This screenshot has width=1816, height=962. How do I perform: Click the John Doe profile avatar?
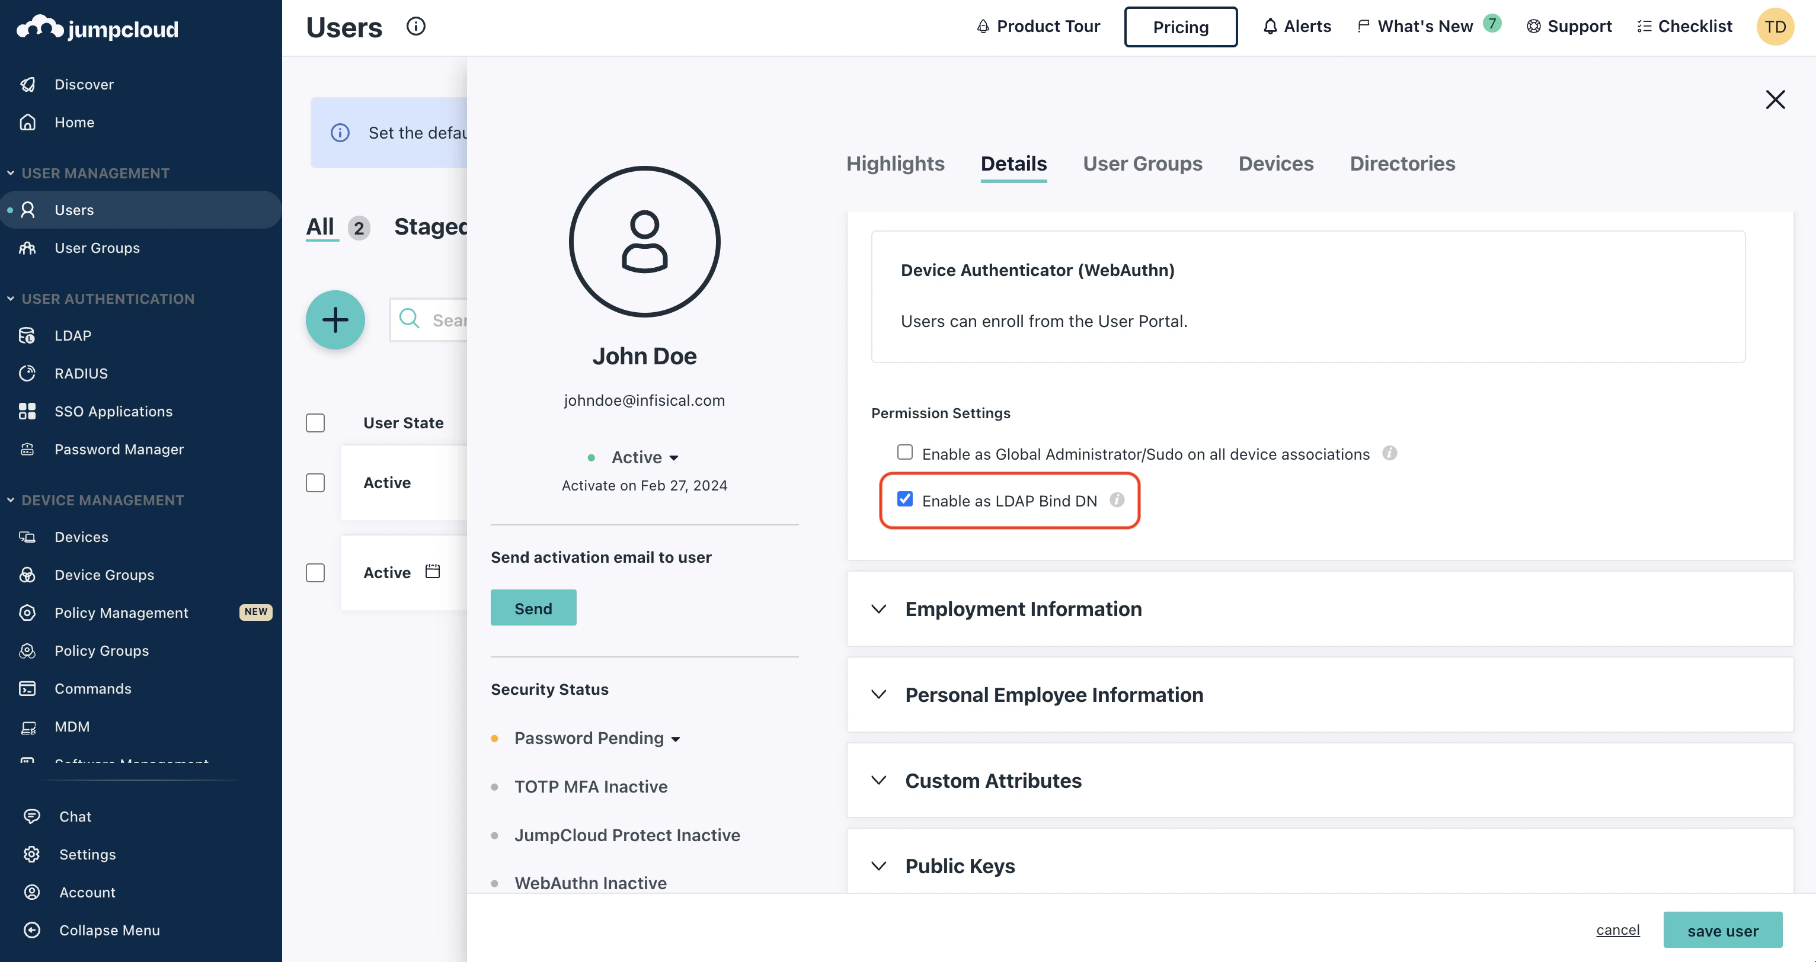644,242
